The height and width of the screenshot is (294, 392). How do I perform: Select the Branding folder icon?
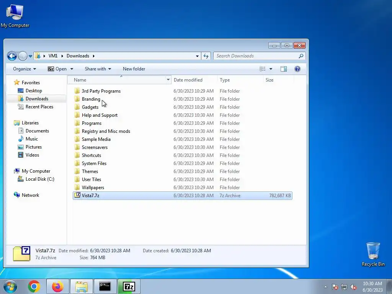coord(77,99)
